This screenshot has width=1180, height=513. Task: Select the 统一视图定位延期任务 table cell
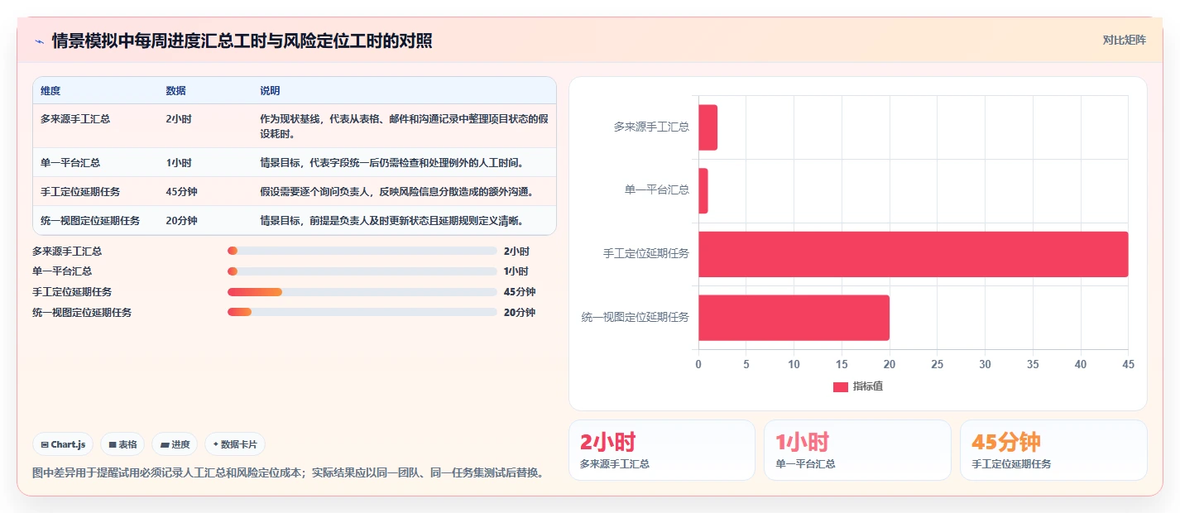tap(90, 221)
